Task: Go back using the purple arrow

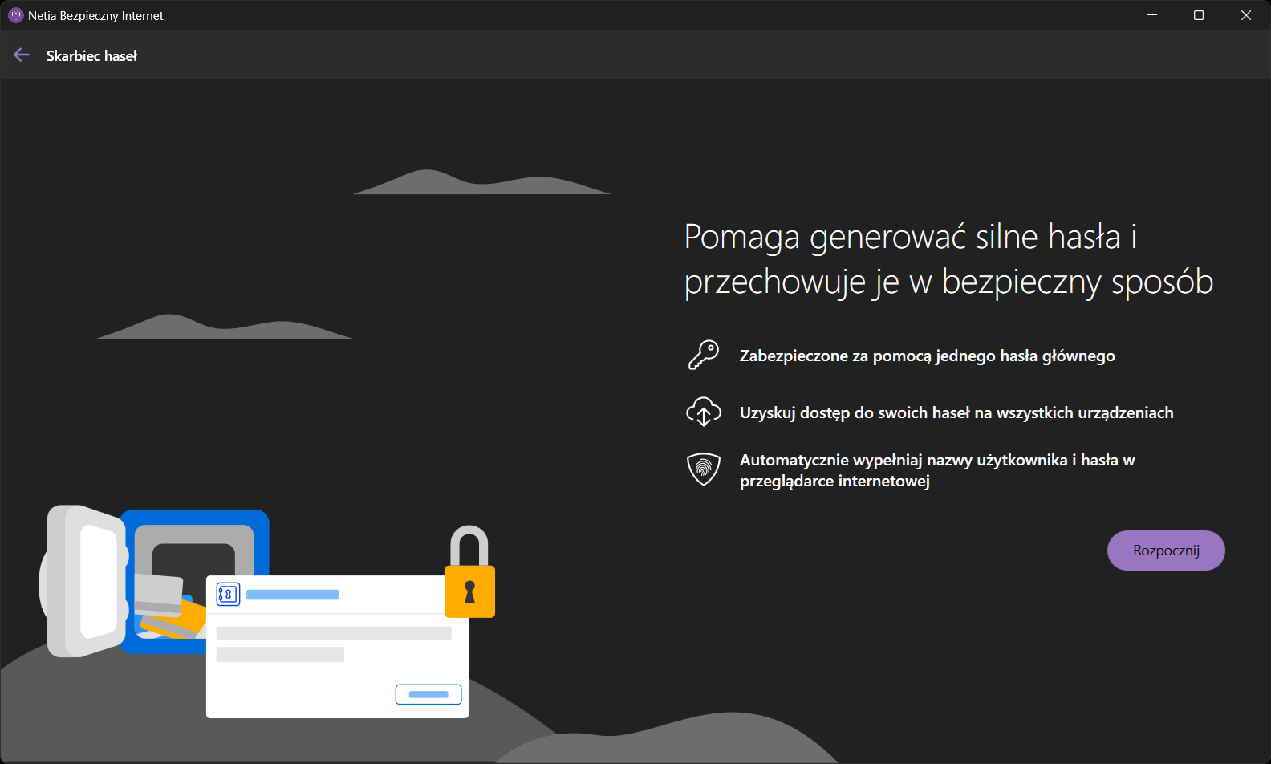Action: pos(22,55)
